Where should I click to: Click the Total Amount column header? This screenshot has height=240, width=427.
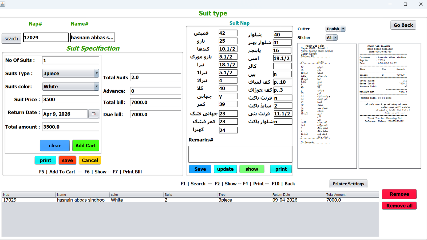click(352, 194)
